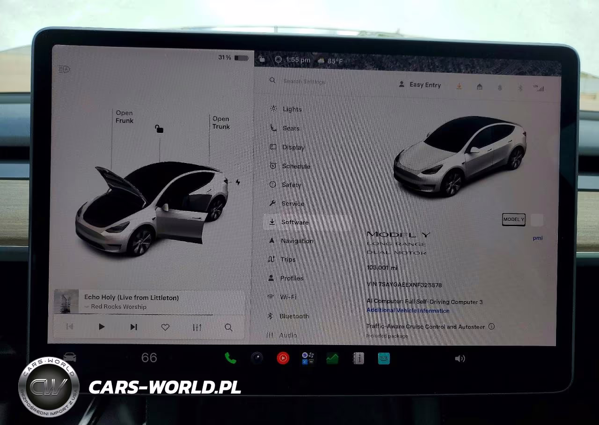Open the owner's manual info icon

[358, 359]
